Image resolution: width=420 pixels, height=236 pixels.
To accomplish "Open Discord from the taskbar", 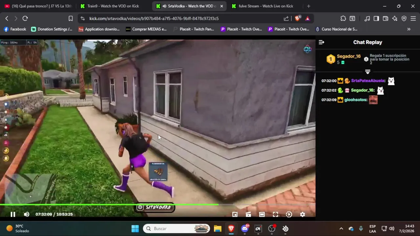I will pyautogui.click(x=245, y=228).
